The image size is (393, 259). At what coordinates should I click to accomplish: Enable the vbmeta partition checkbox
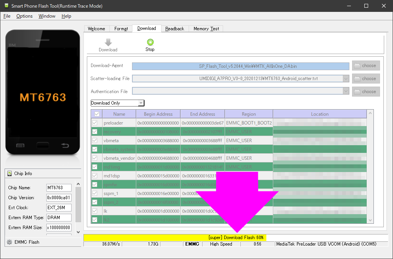(x=96, y=140)
